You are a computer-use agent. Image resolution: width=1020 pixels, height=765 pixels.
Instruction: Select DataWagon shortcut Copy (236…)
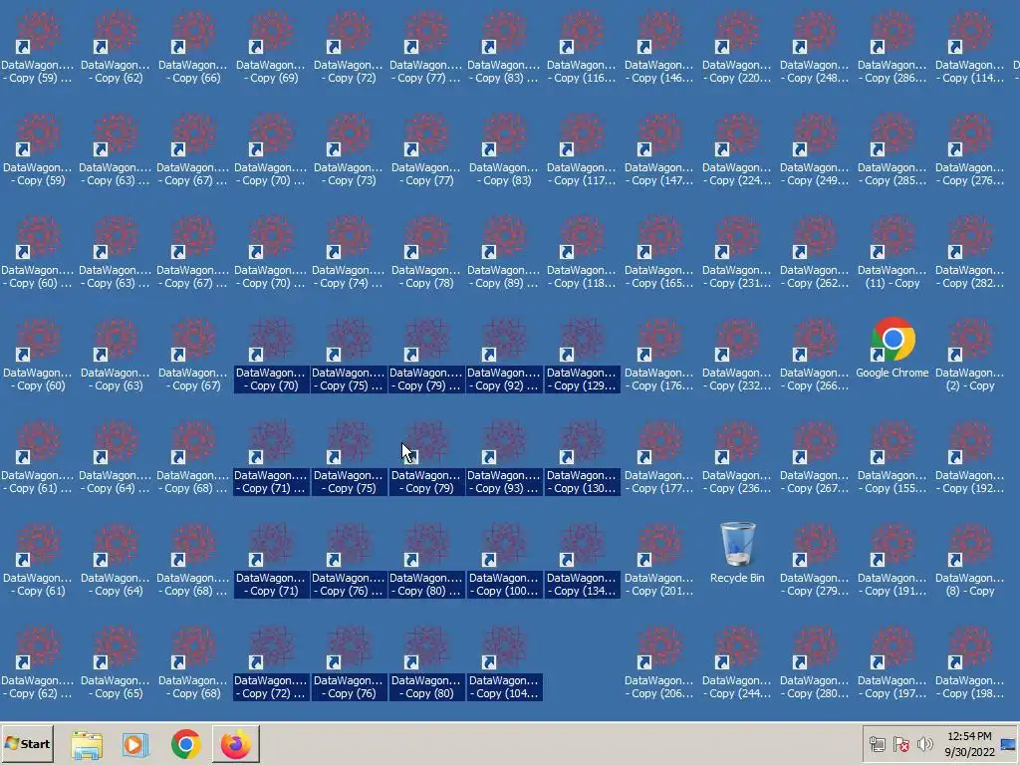click(x=737, y=458)
